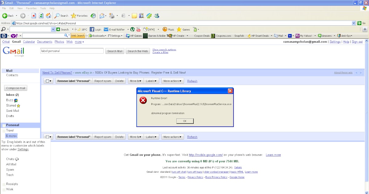Screen dimensions: 369x194
Task: Stop loading the page
Action: (x=34, y=16)
